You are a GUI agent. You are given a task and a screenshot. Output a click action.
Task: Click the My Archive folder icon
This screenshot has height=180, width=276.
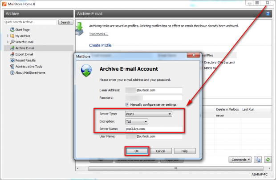[12, 36]
